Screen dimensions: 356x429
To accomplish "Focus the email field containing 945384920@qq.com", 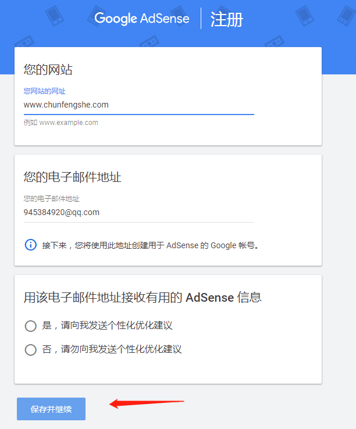I will pyautogui.click(x=139, y=212).
